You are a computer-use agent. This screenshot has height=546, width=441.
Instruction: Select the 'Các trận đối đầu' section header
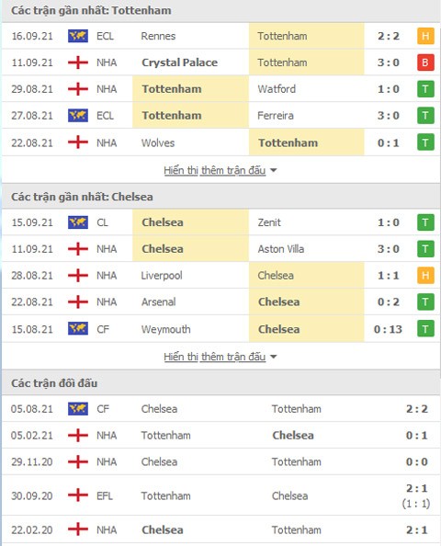pos(54,383)
